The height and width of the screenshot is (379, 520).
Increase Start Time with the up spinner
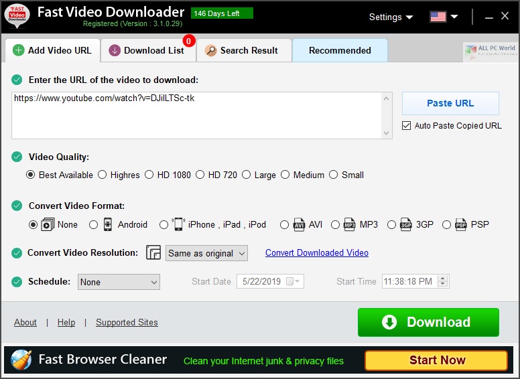click(x=443, y=278)
